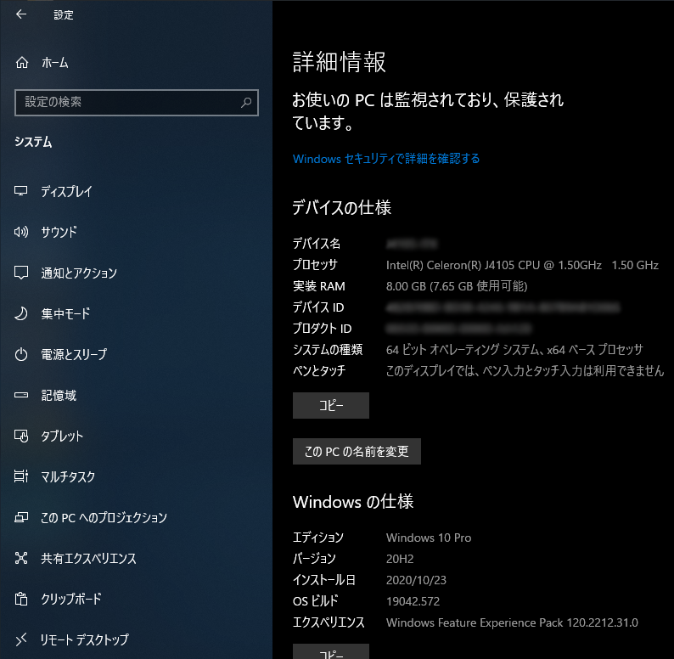
Task: Click the システム sidebar section heading
Action: tap(33, 142)
